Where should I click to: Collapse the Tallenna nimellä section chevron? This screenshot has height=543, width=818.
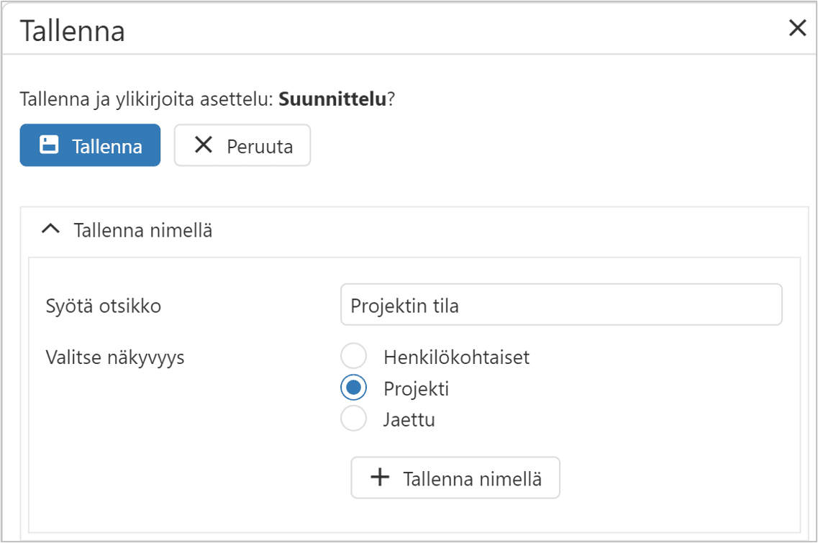tap(50, 230)
